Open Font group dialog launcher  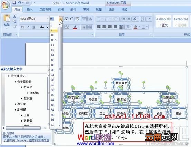point(92,34)
